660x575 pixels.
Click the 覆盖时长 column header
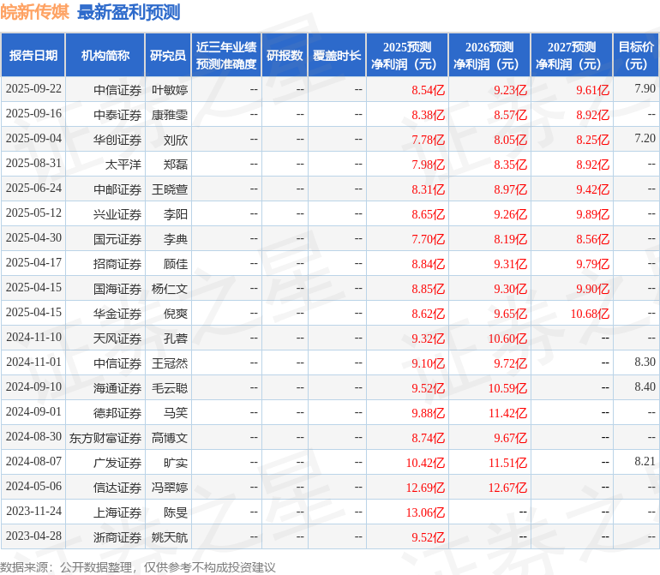[x=337, y=55]
